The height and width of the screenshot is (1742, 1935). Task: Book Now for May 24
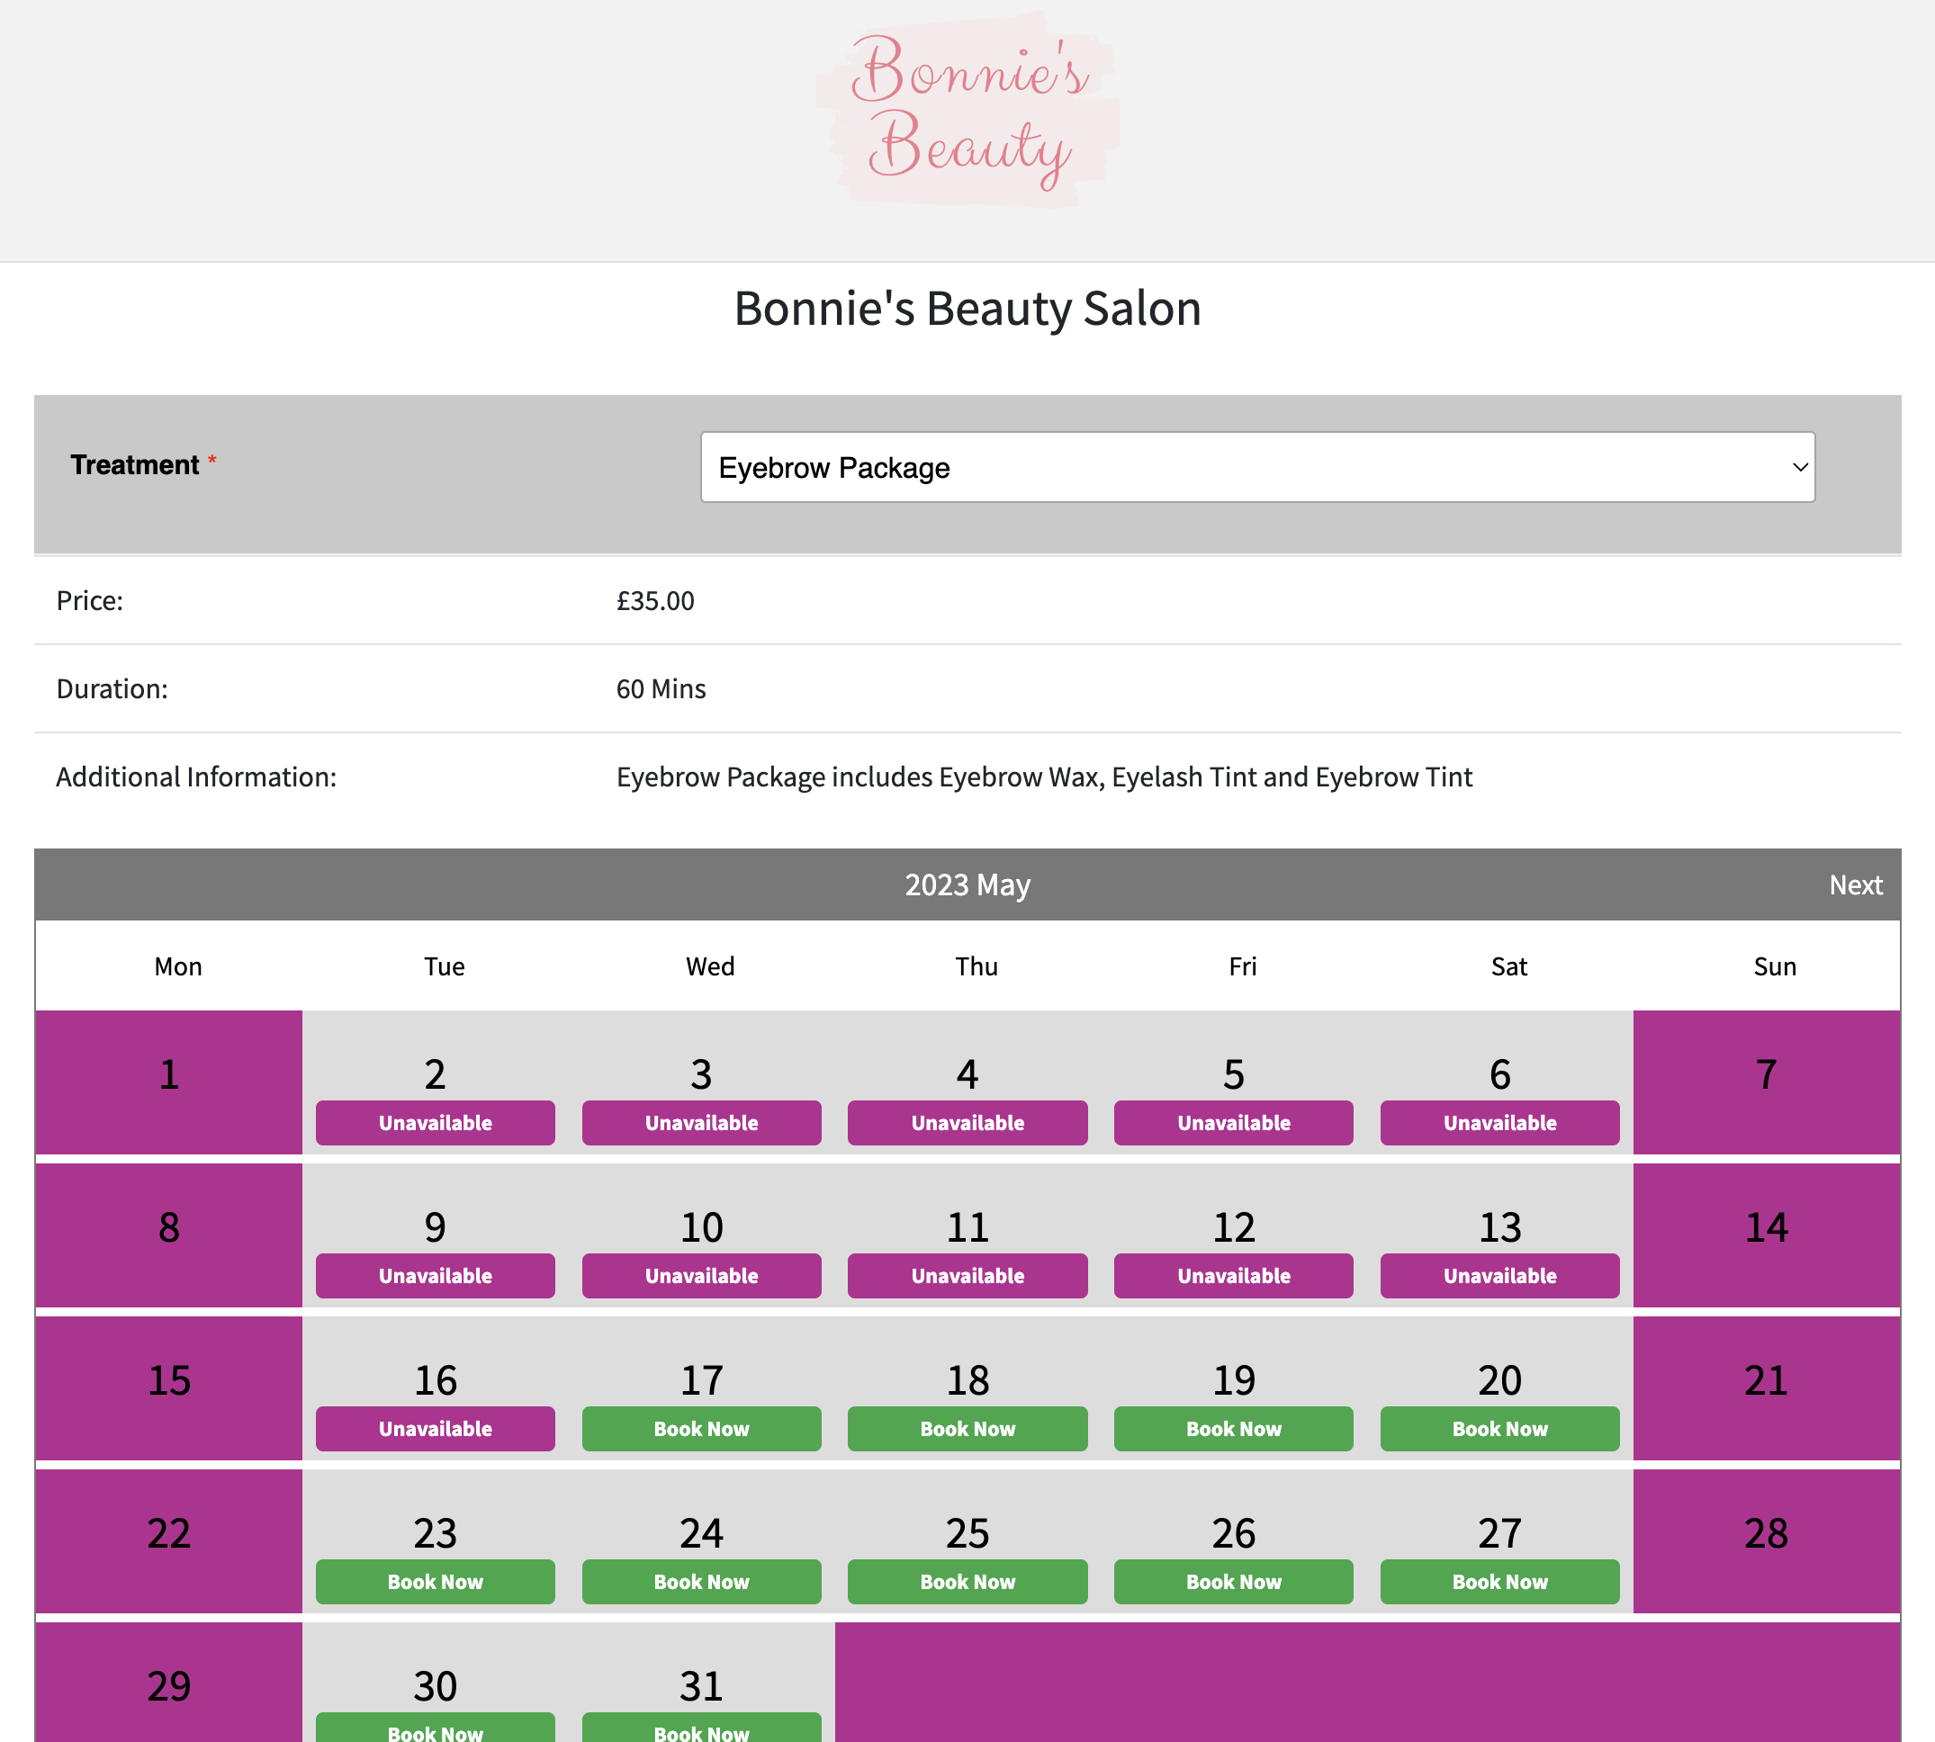[701, 1581]
